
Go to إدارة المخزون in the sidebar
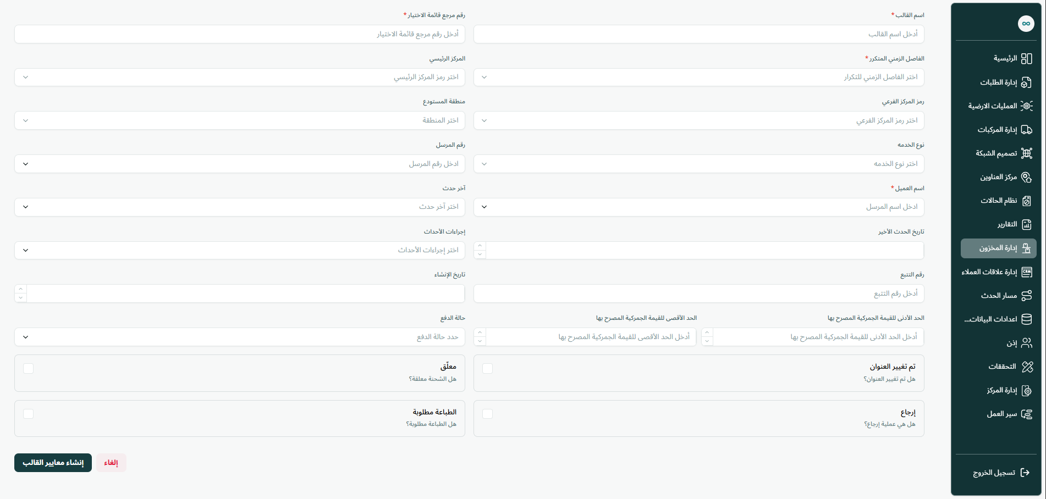(999, 248)
